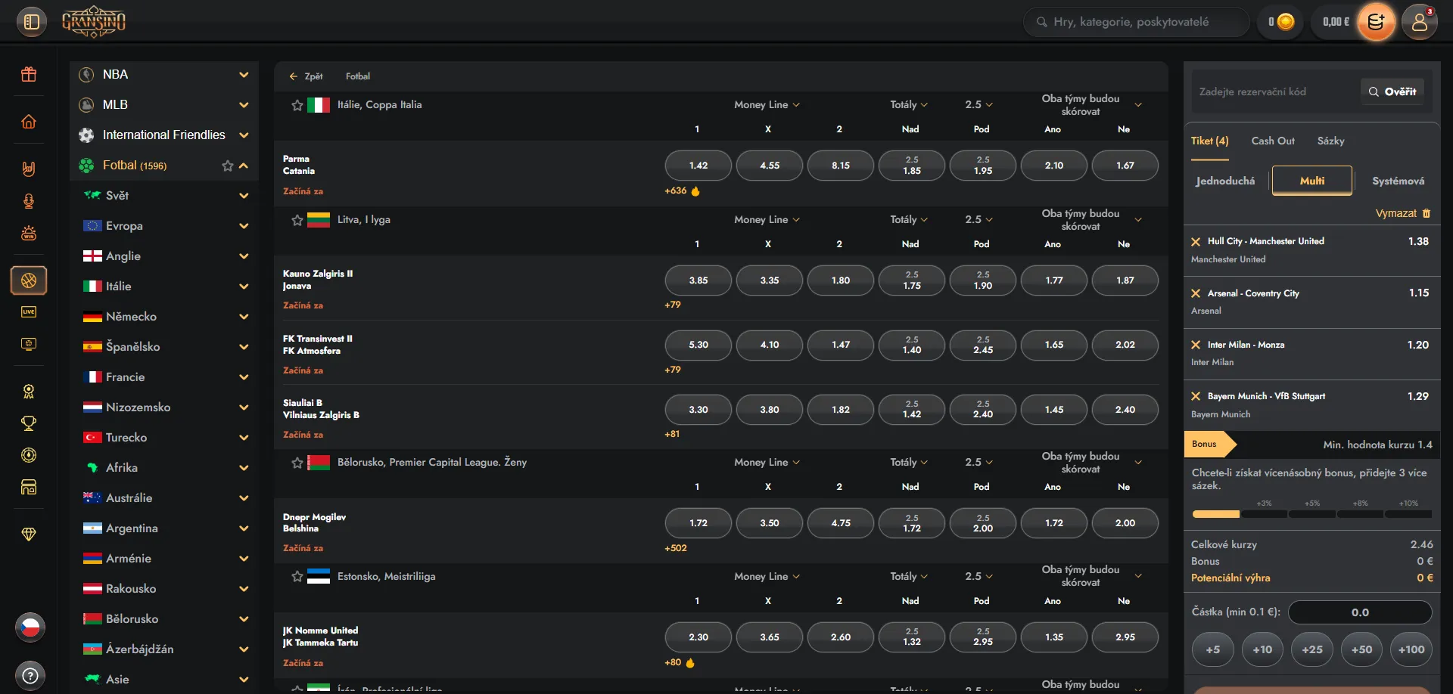Focus the Částka stake amount field
1453x694 pixels.
pos(1360,612)
